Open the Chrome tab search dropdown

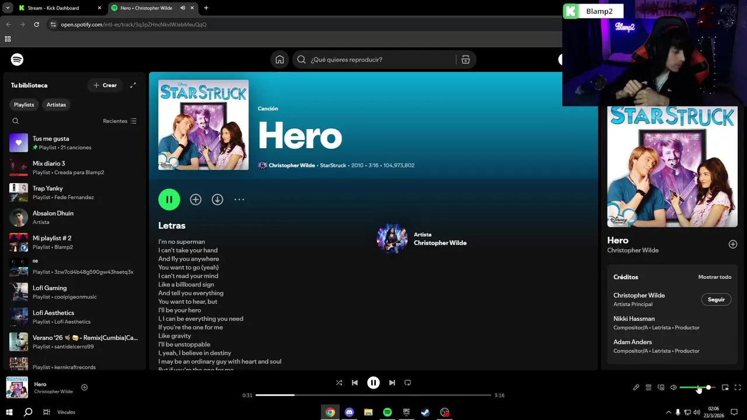8,8
